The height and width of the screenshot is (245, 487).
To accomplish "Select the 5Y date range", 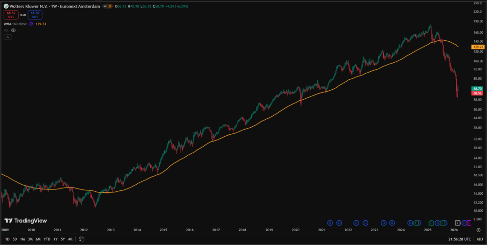I will (x=62, y=239).
